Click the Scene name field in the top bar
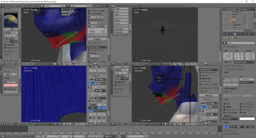Viewport: 256px width, 138px height. tap(79, 6)
